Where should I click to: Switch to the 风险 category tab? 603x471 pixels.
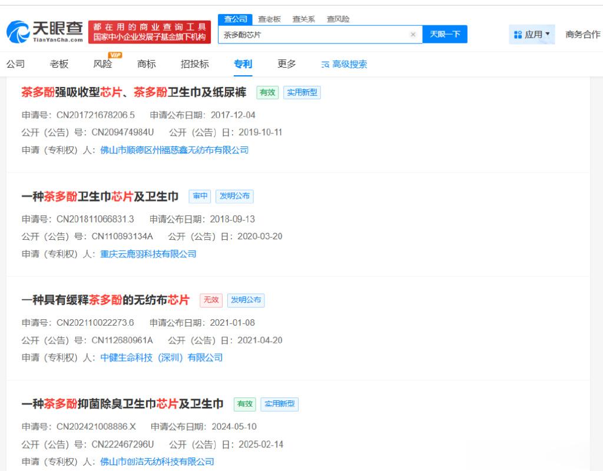click(102, 64)
